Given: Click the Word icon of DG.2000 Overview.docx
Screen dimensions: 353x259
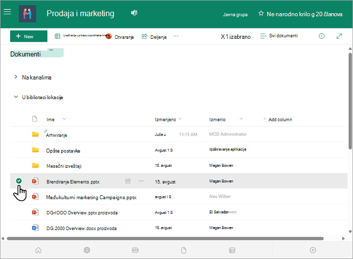Looking at the screenshot, I should pyautogui.click(x=35, y=228).
